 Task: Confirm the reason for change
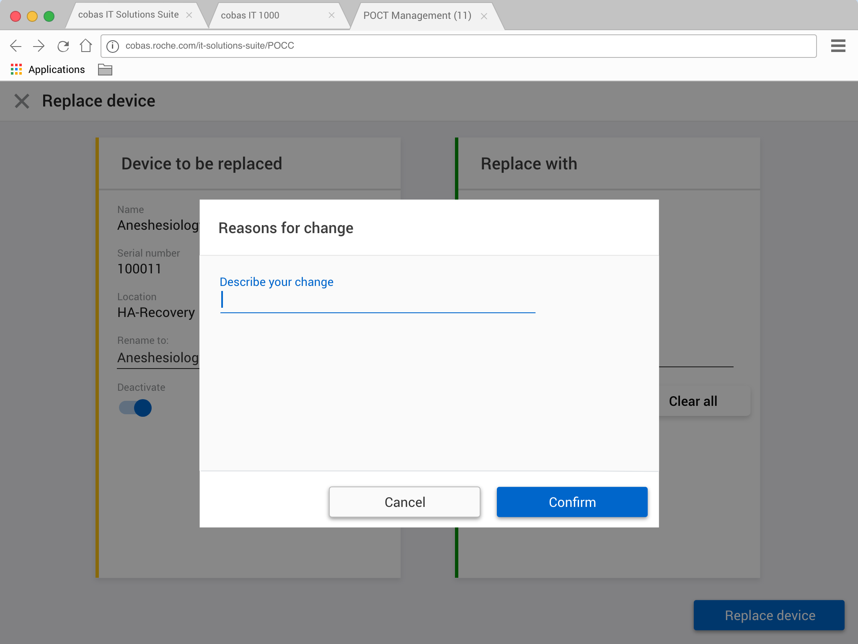point(572,502)
